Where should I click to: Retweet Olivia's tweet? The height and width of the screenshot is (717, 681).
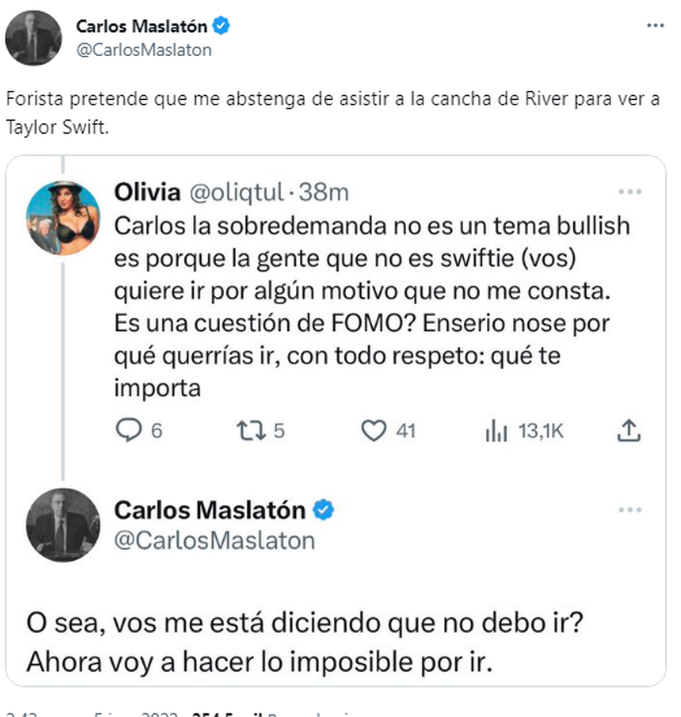[x=251, y=431]
